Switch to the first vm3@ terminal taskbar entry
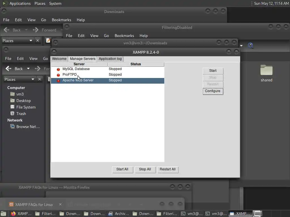 192,214
